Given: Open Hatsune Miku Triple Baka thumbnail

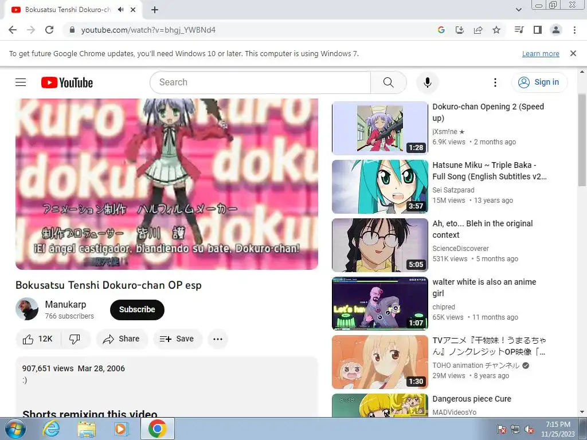Looking at the screenshot, I should coord(379,186).
